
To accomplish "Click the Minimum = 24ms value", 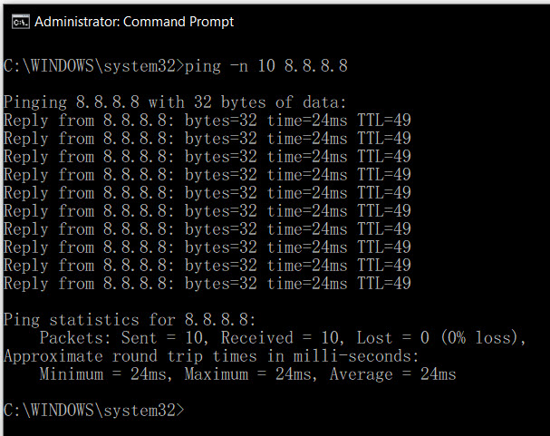I will (x=106, y=374).
